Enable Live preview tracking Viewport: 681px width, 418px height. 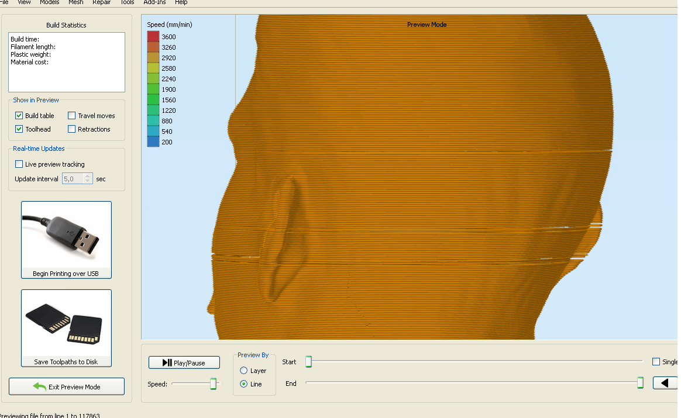[x=19, y=164]
